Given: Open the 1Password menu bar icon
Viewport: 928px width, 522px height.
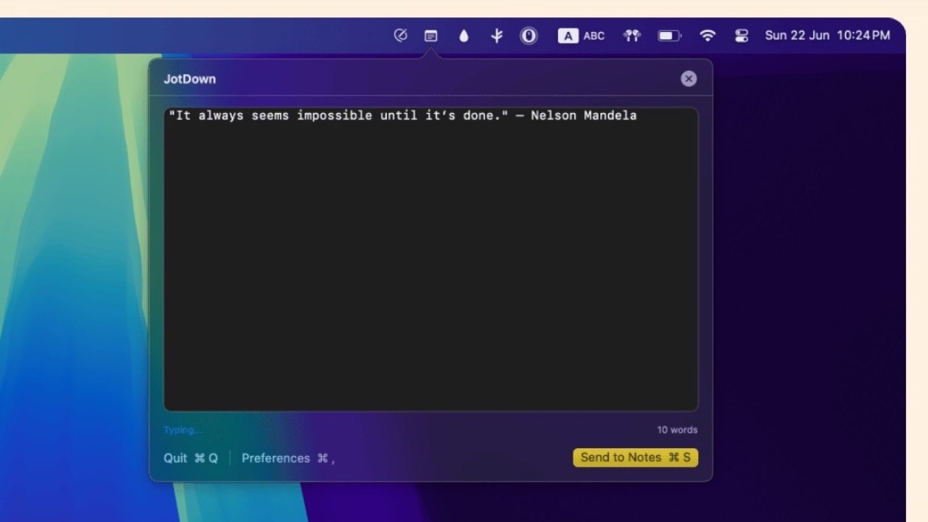Looking at the screenshot, I should (528, 36).
